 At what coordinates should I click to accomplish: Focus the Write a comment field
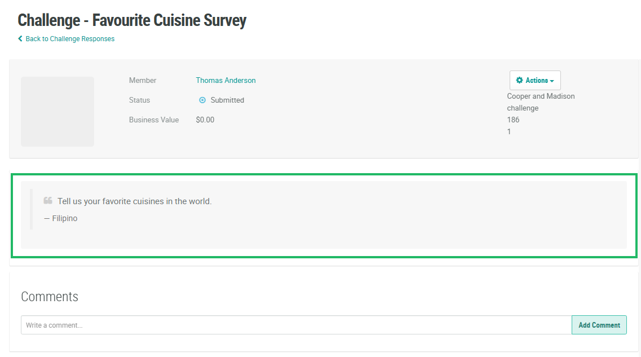tap(296, 325)
